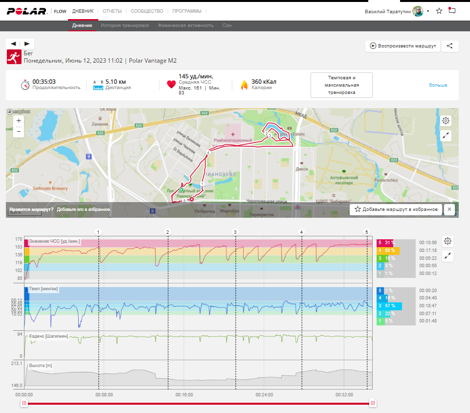Click zone time 00:17:18
Viewport: 470px width, 413px height.
[428, 251]
